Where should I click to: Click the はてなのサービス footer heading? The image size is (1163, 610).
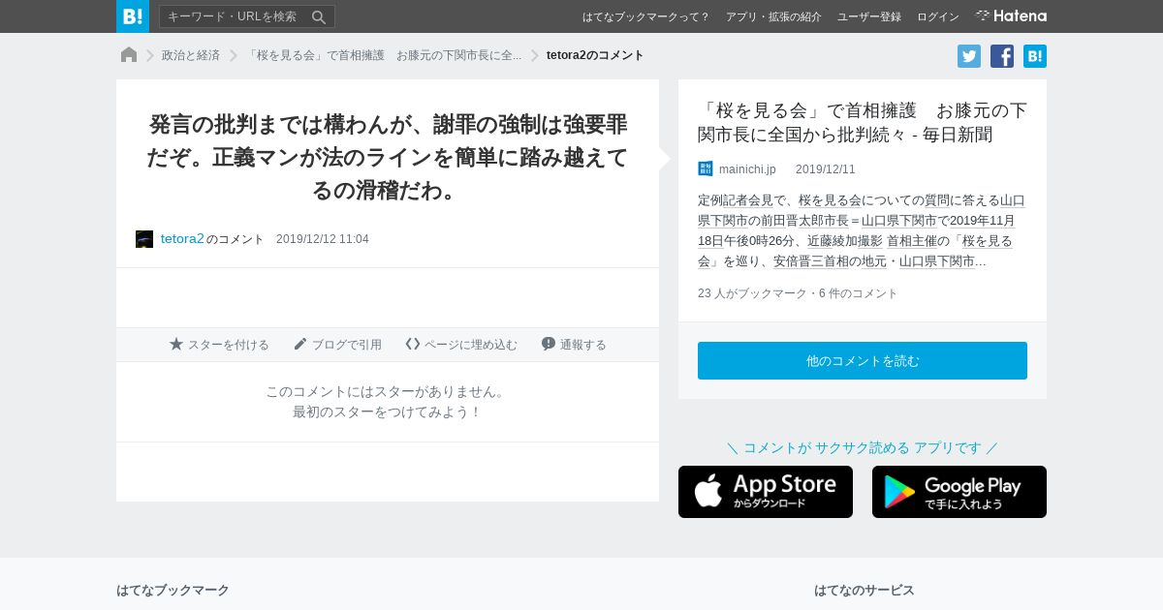coord(864,590)
